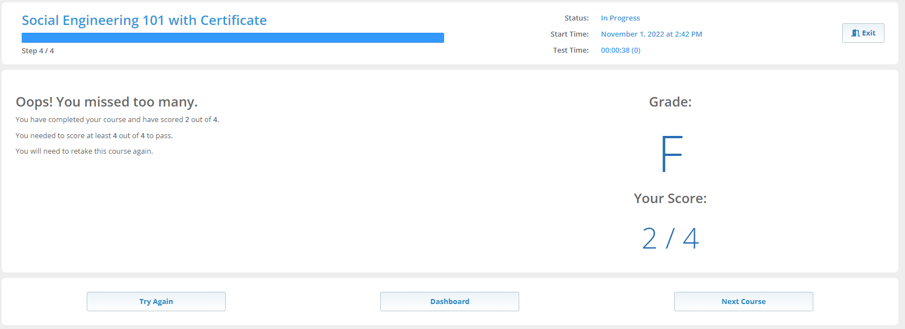Click the November 1, 2022 start time

651,34
